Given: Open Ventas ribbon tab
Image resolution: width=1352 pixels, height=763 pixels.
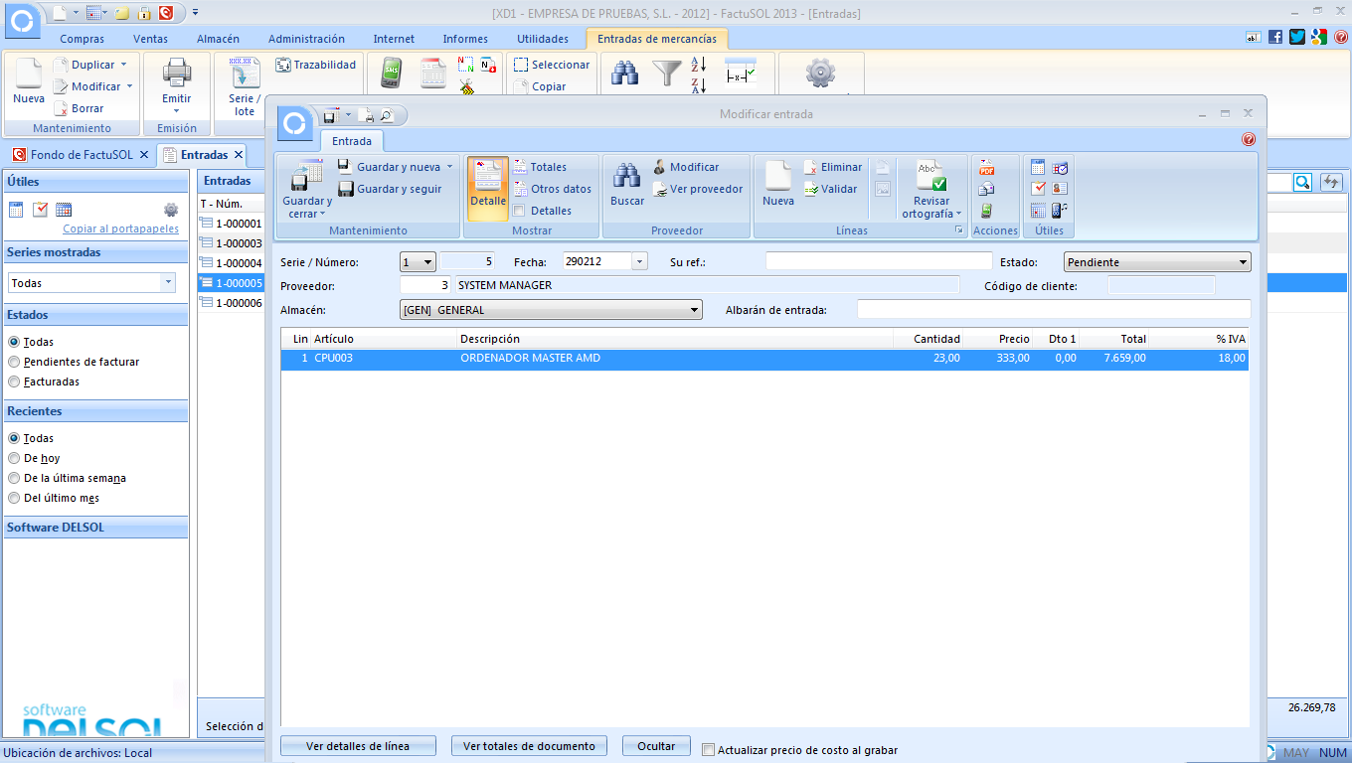Looking at the screenshot, I should coord(150,39).
